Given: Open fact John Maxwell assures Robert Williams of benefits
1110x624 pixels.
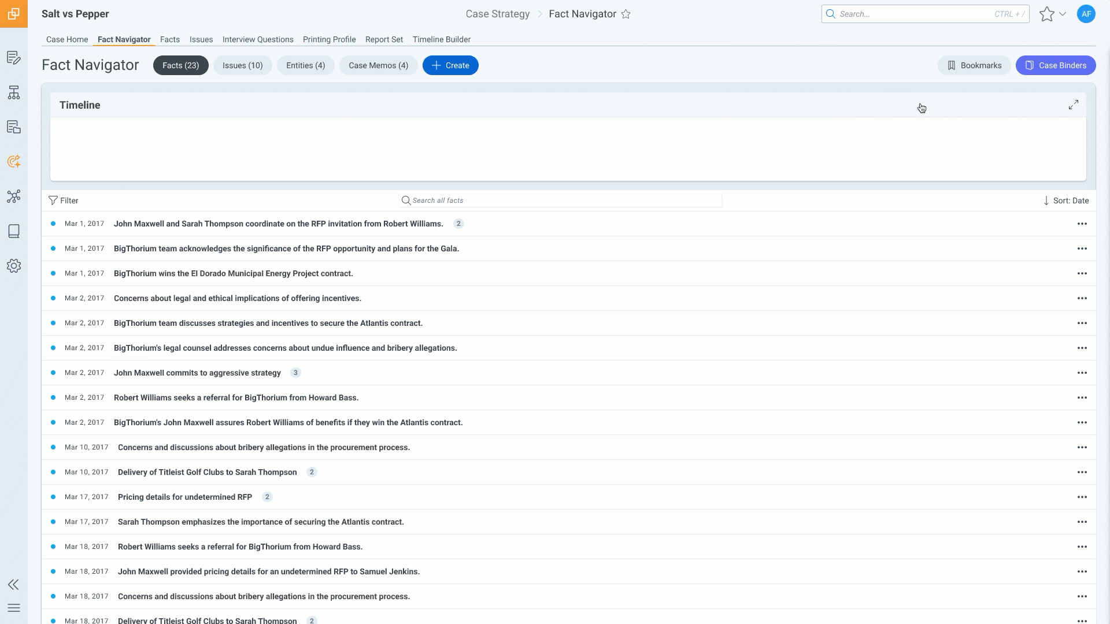Looking at the screenshot, I should 288,422.
